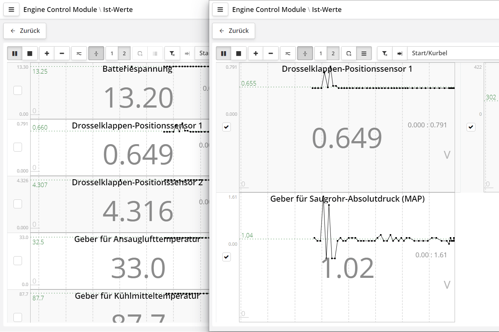
Task: Open the right window hamburger menu
Action: click(220, 9)
